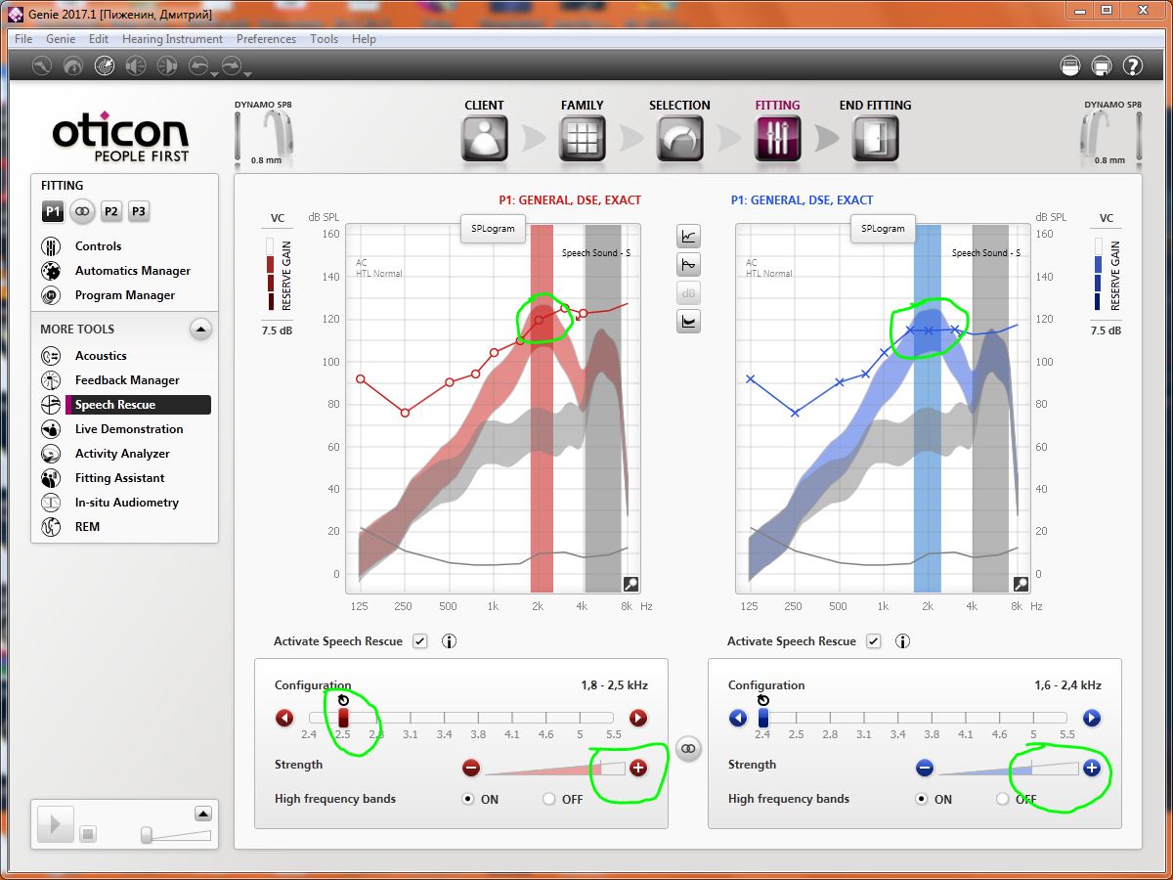Click the undo arrow in the top toolbar
Image resolution: width=1173 pixels, height=880 pixels.
click(198, 66)
